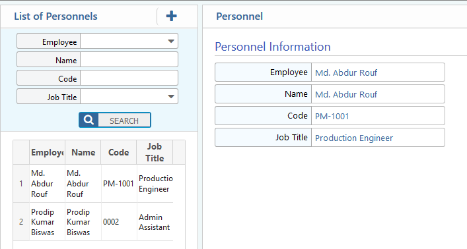Viewport: 467px width, 249px height.
Task: Click the Personnel Information section title
Action: pyautogui.click(x=273, y=47)
